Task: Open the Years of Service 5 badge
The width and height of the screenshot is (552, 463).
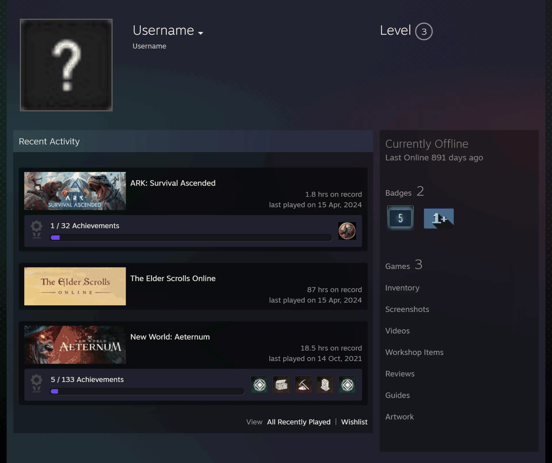Action: click(x=400, y=218)
